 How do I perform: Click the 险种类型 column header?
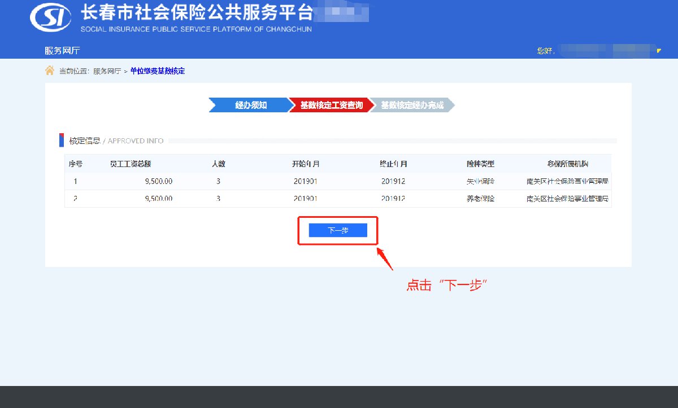click(x=480, y=164)
